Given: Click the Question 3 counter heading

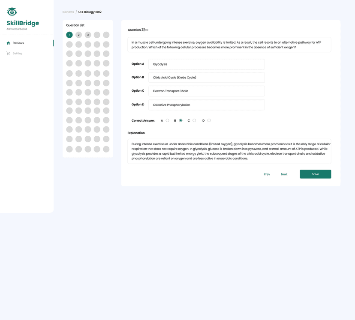Looking at the screenshot, I should point(138,30).
